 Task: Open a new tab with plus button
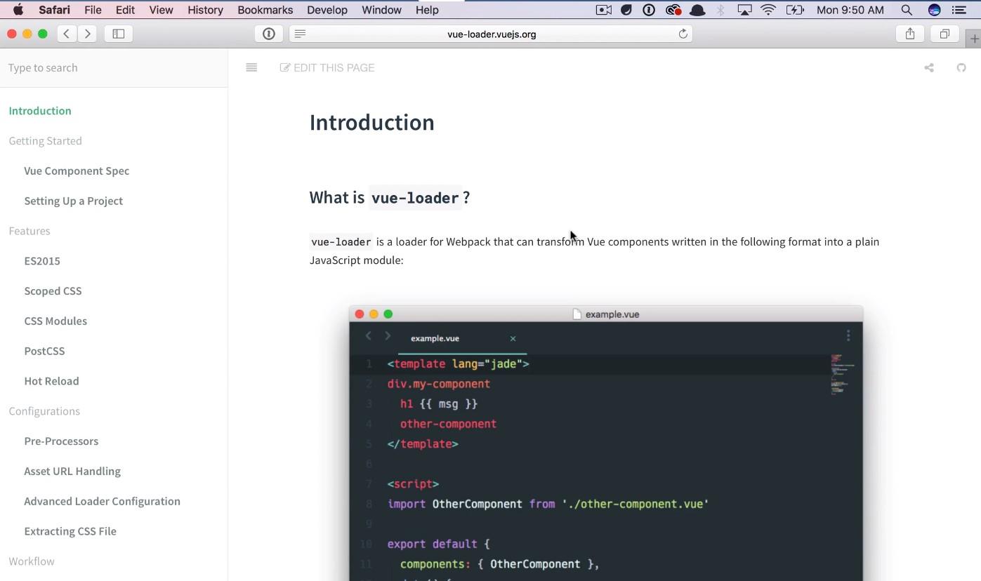coord(974,39)
